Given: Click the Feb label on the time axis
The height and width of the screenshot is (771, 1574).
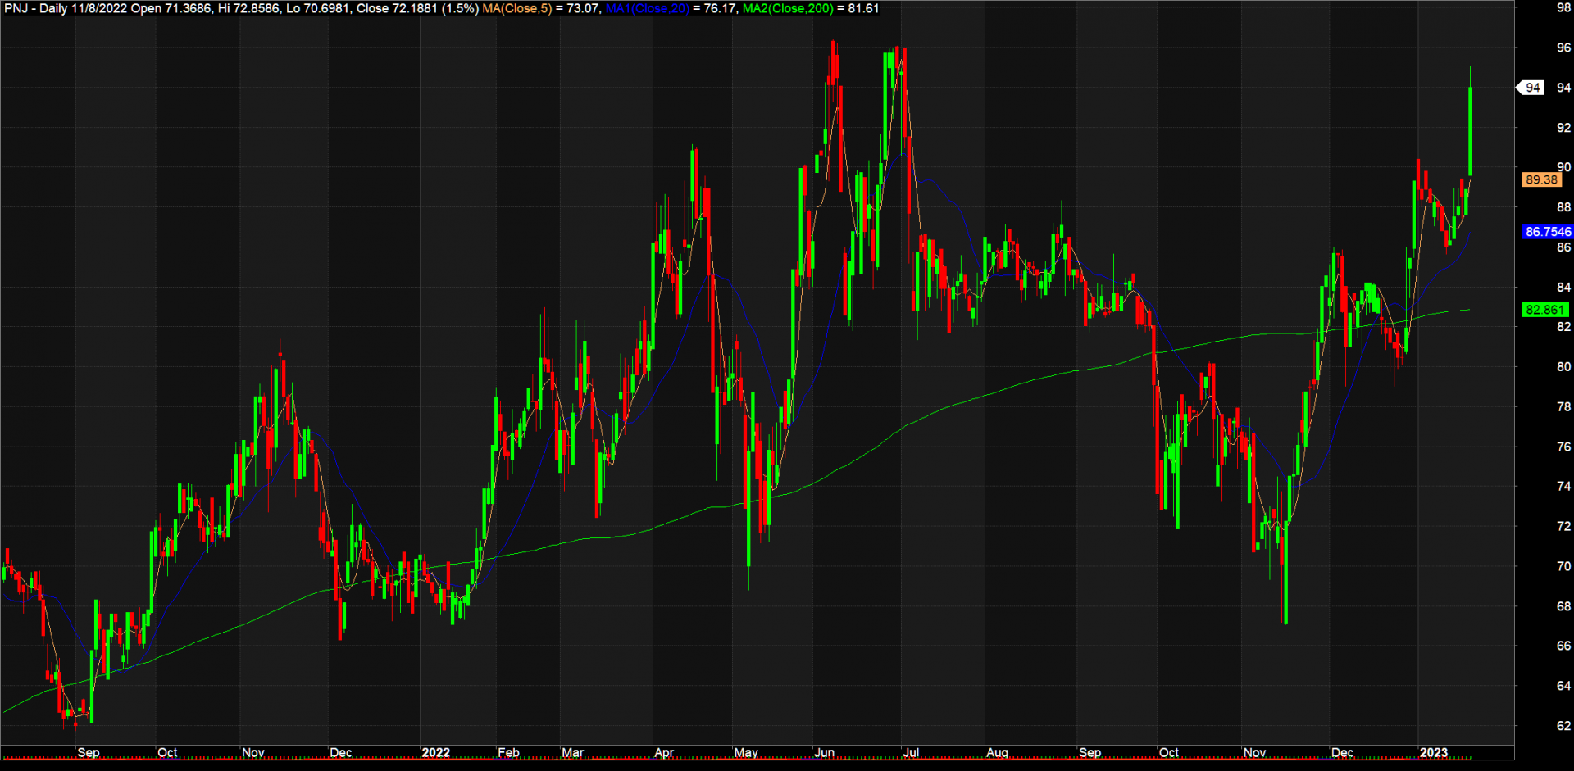Looking at the screenshot, I should coord(508,752).
